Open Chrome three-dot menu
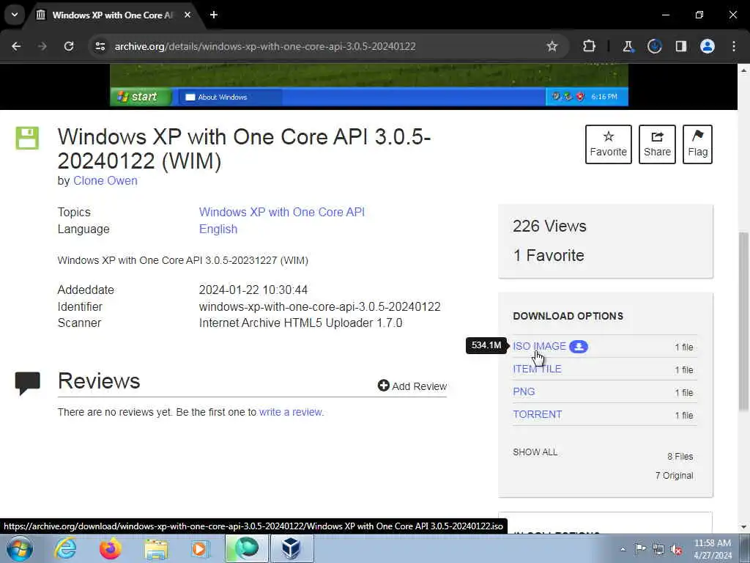Image resolution: width=750 pixels, height=563 pixels. click(734, 46)
